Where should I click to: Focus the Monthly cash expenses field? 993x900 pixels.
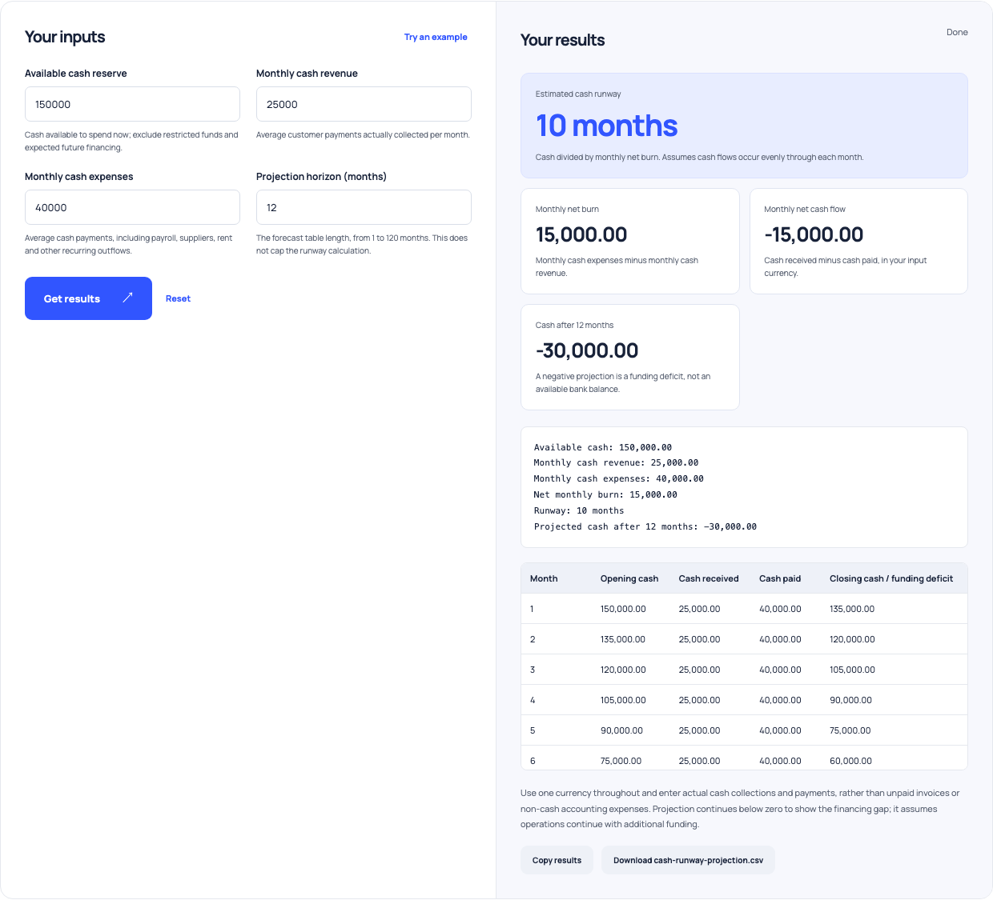(132, 207)
